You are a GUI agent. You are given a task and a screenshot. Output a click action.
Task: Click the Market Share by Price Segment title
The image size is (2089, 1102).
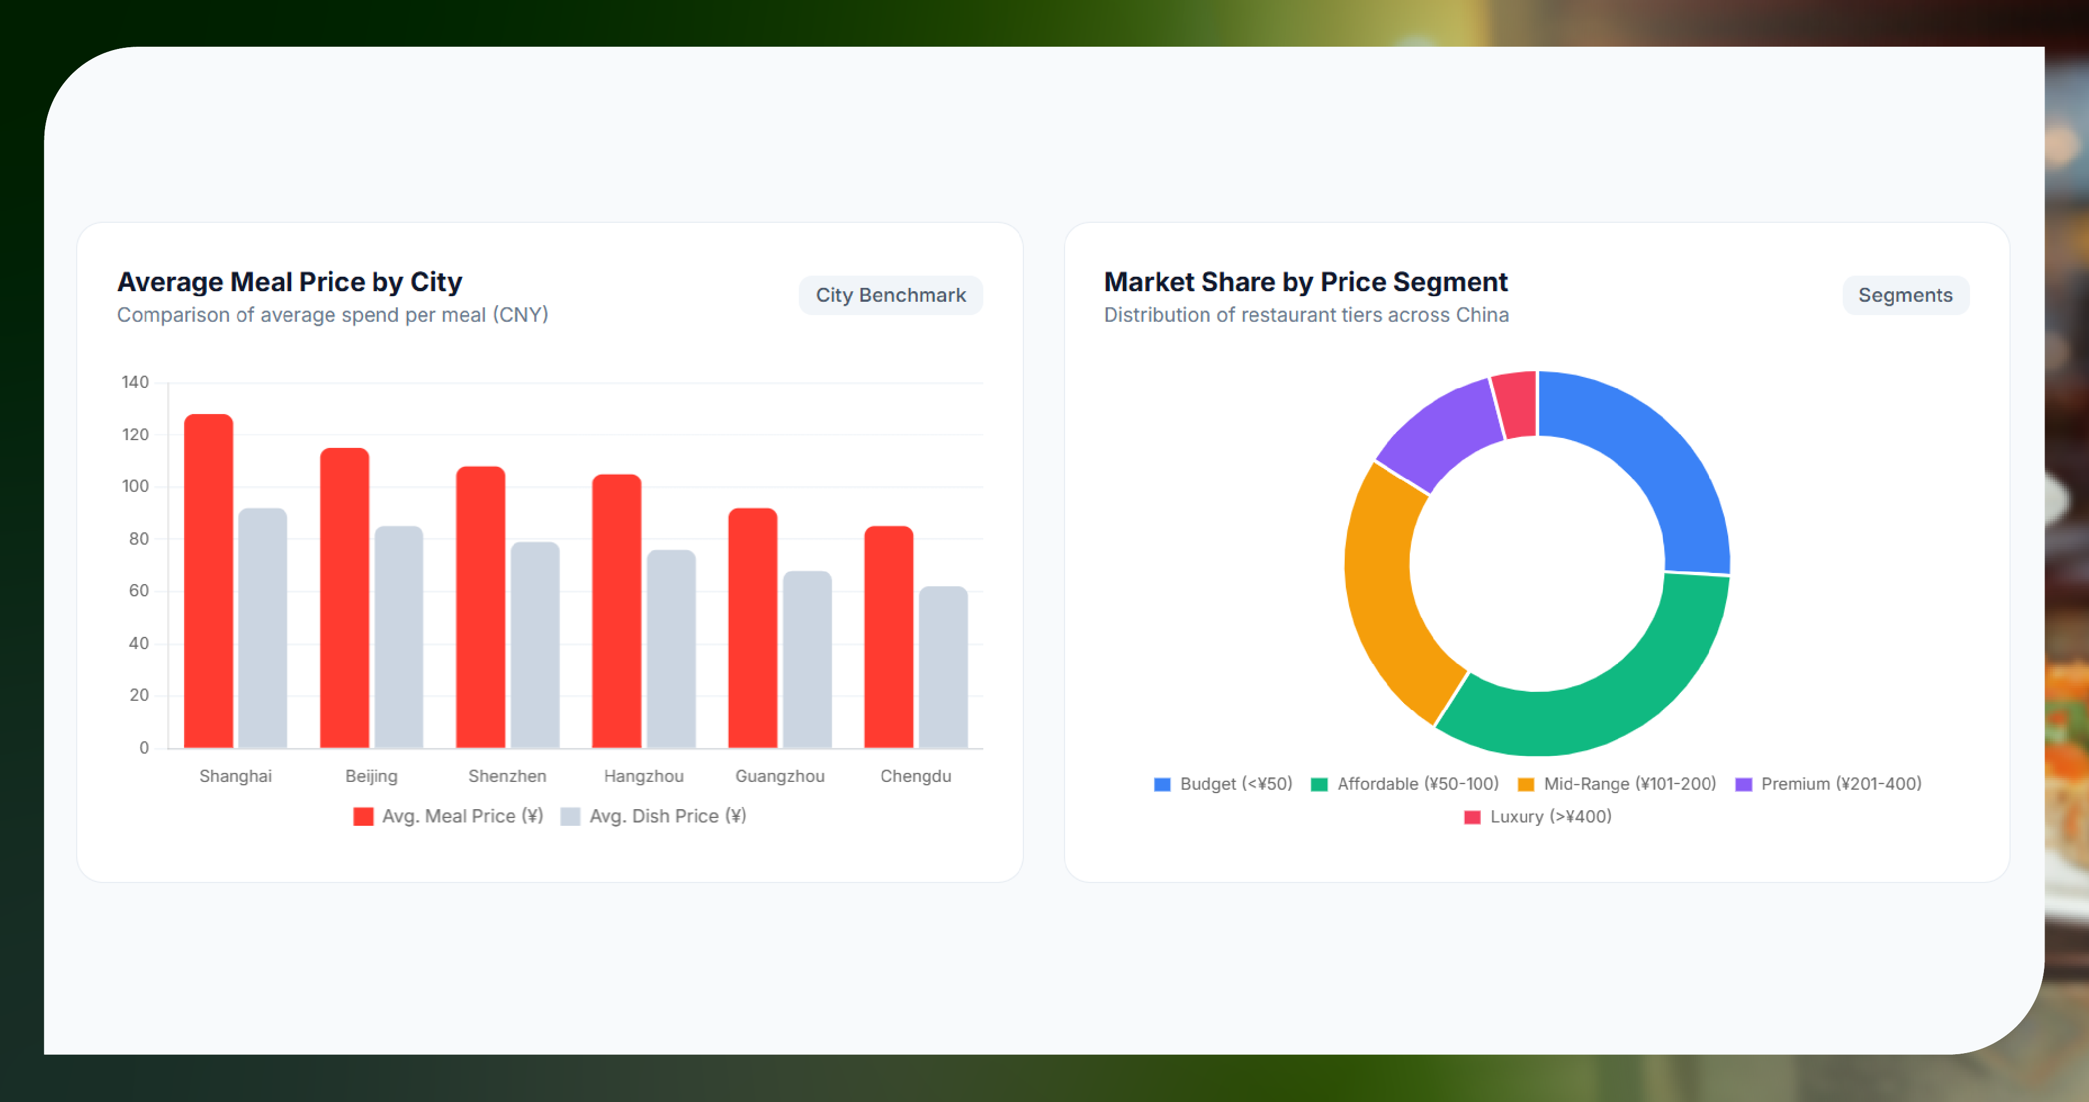pos(1306,281)
